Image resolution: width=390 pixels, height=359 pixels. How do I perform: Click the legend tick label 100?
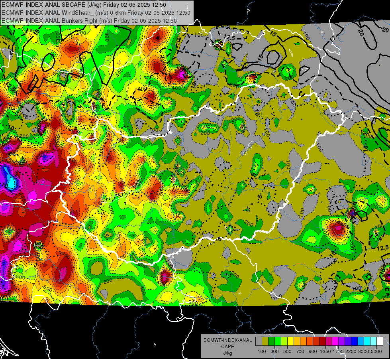262,351
